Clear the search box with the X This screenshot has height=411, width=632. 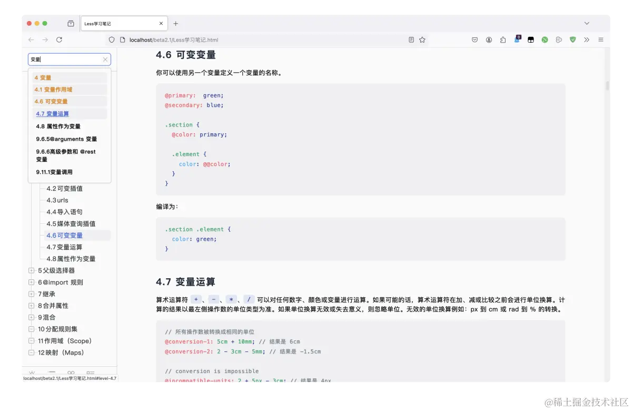105,59
